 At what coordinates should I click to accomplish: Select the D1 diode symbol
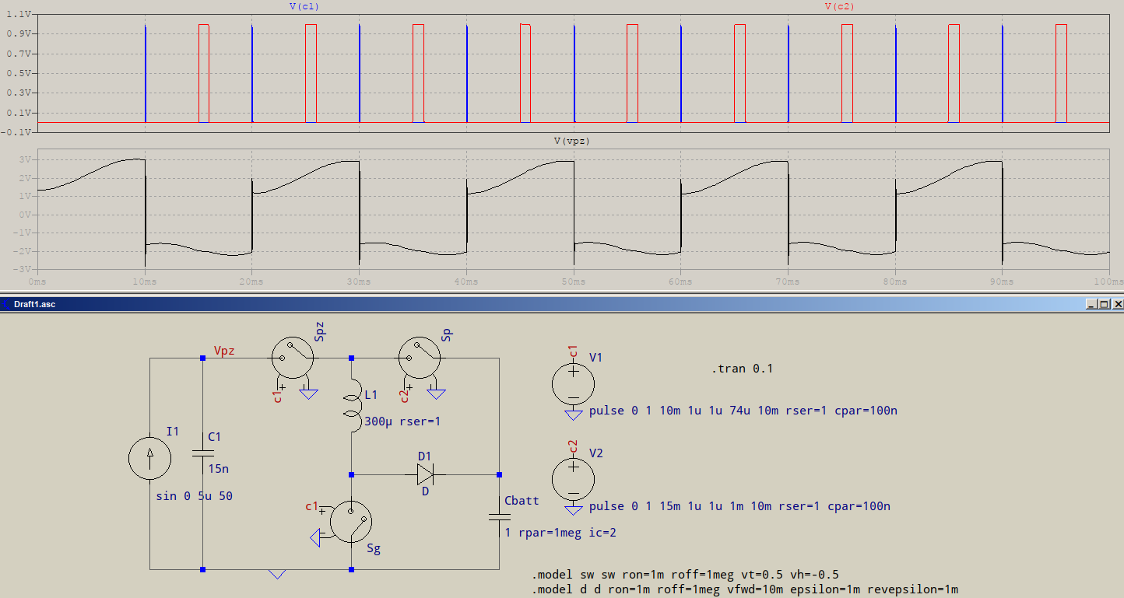425,474
